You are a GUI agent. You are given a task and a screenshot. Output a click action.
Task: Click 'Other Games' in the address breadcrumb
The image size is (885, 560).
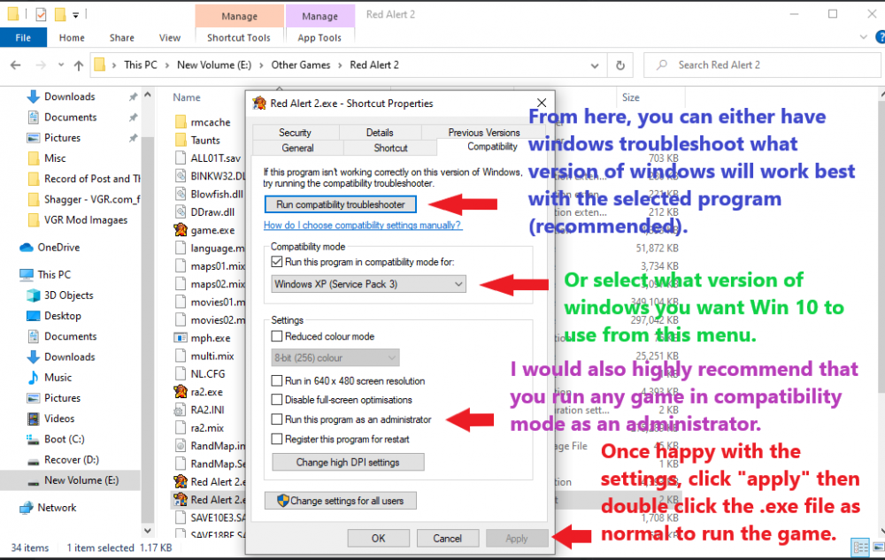(x=301, y=65)
